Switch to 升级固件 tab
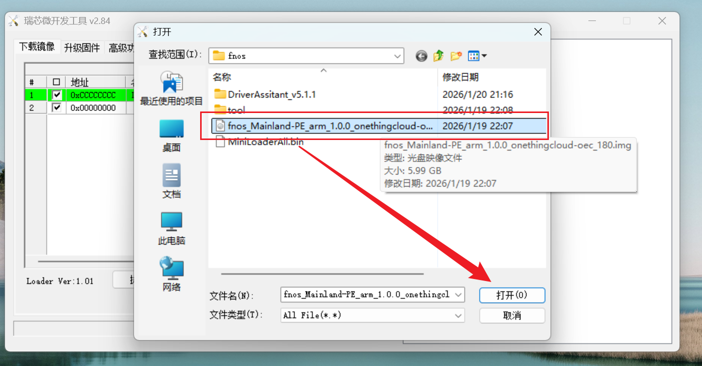 click(82, 48)
